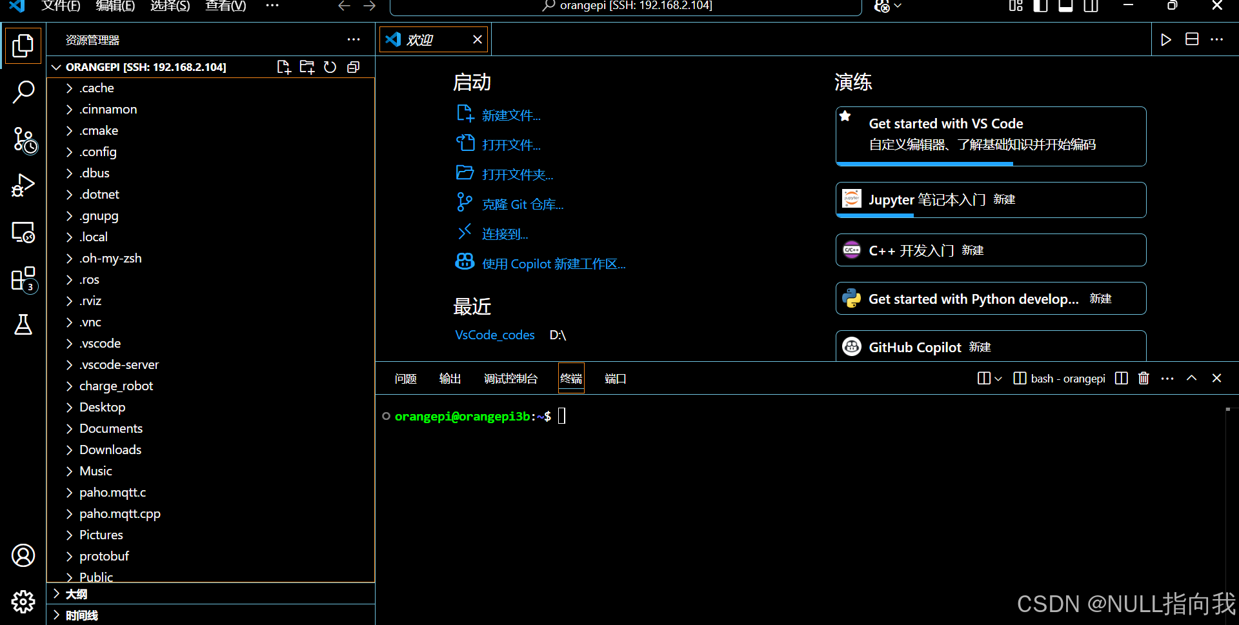Open Get started with VS Code walkthrough
This screenshot has width=1239, height=625.
pyautogui.click(x=991, y=136)
